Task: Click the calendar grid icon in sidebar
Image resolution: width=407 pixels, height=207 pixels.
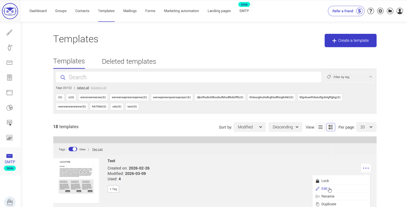Action: (x=9, y=138)
